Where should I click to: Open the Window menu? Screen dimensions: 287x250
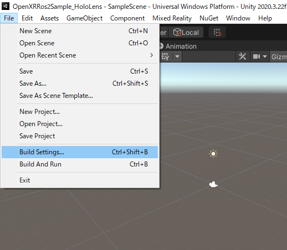click(x=238, y=18)
